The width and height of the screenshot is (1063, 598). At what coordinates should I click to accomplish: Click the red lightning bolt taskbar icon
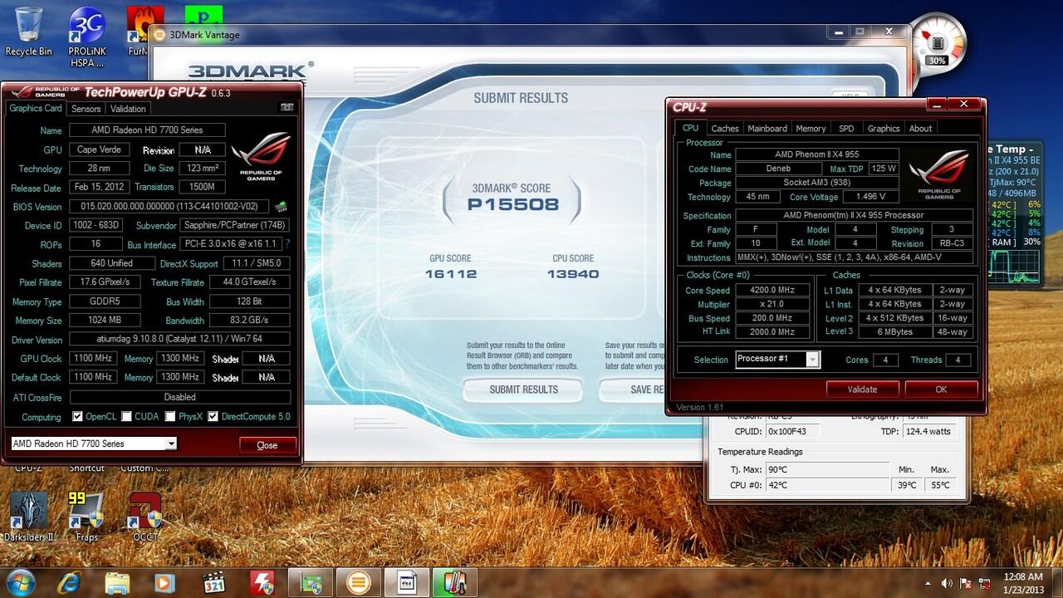[262, 581]
